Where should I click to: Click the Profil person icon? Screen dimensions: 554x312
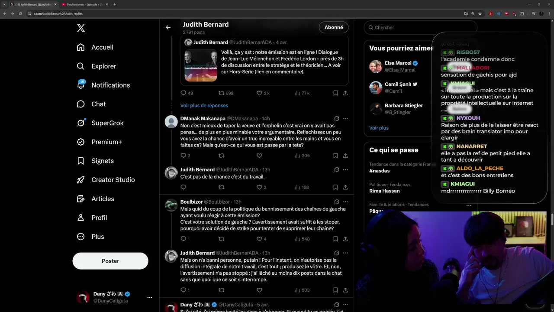click(x=81, y=218)
